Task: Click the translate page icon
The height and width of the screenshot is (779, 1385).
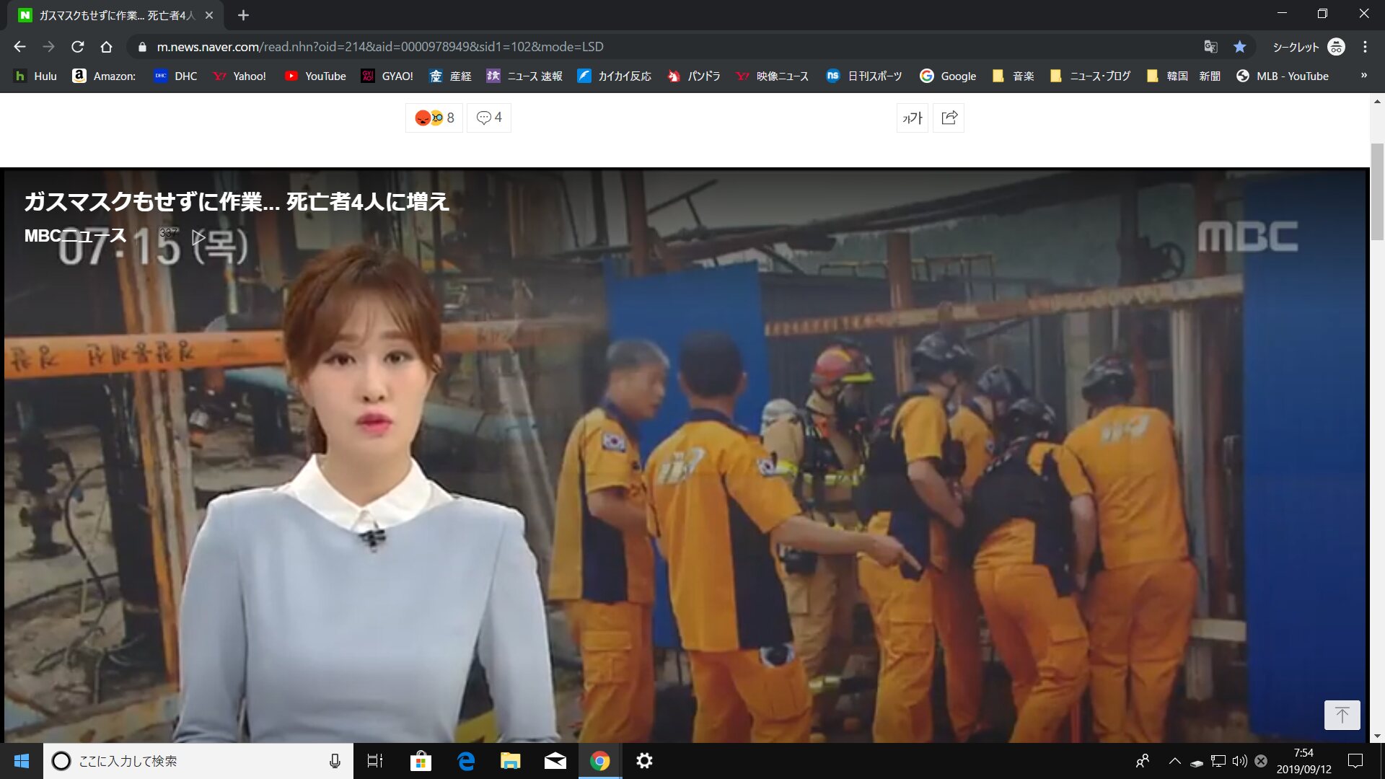Action: click(1210, 47)
